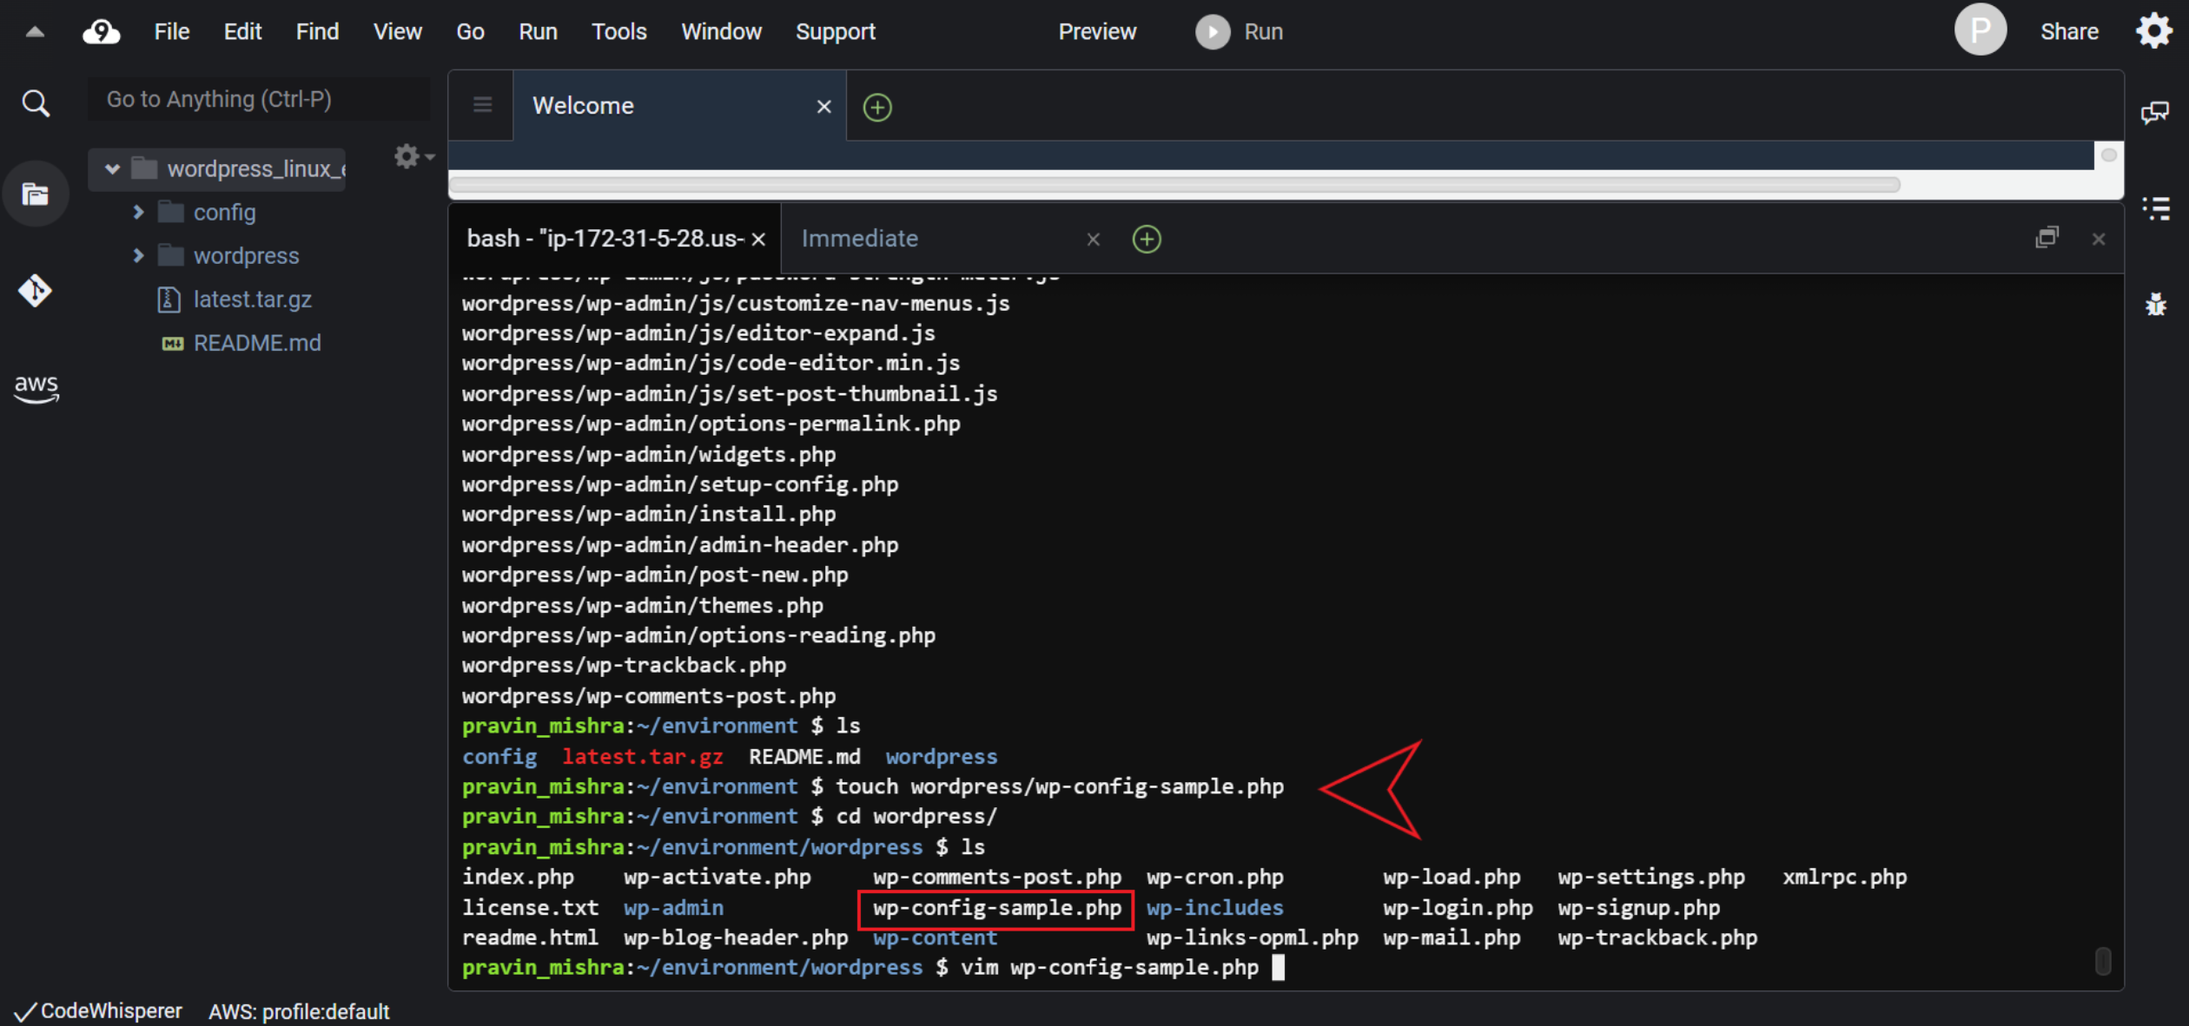Viewport: 2189px width, 1026px height.
Task: Open the Find menu
Action: pos(317,32)
